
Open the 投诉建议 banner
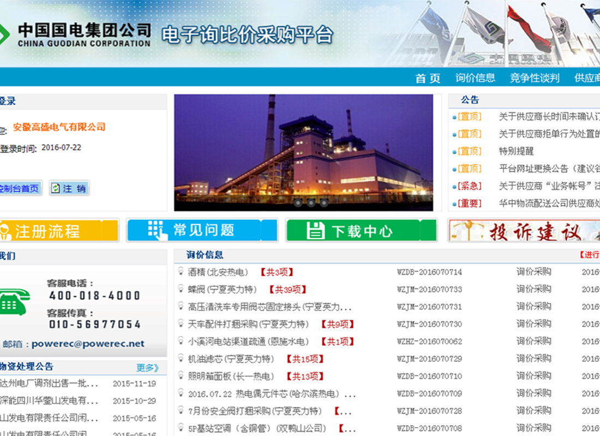point(524,231)
